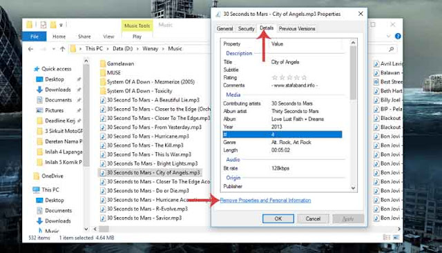Click Data (D:) in the address bar
This screenshot has height=253, width=442.
(123, 48)
